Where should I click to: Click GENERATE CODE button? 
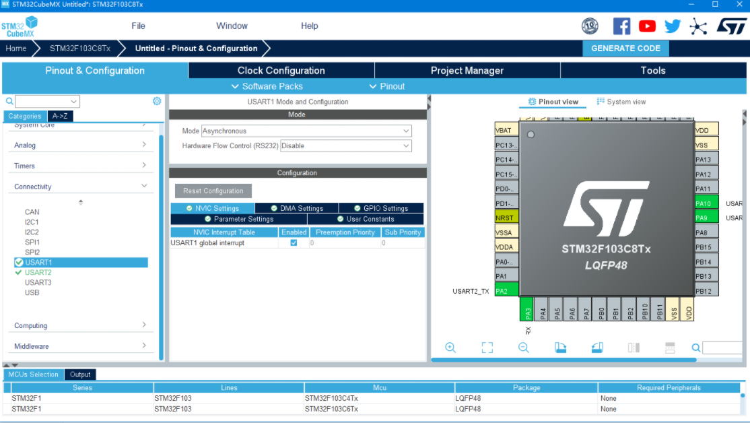[625, 48]
